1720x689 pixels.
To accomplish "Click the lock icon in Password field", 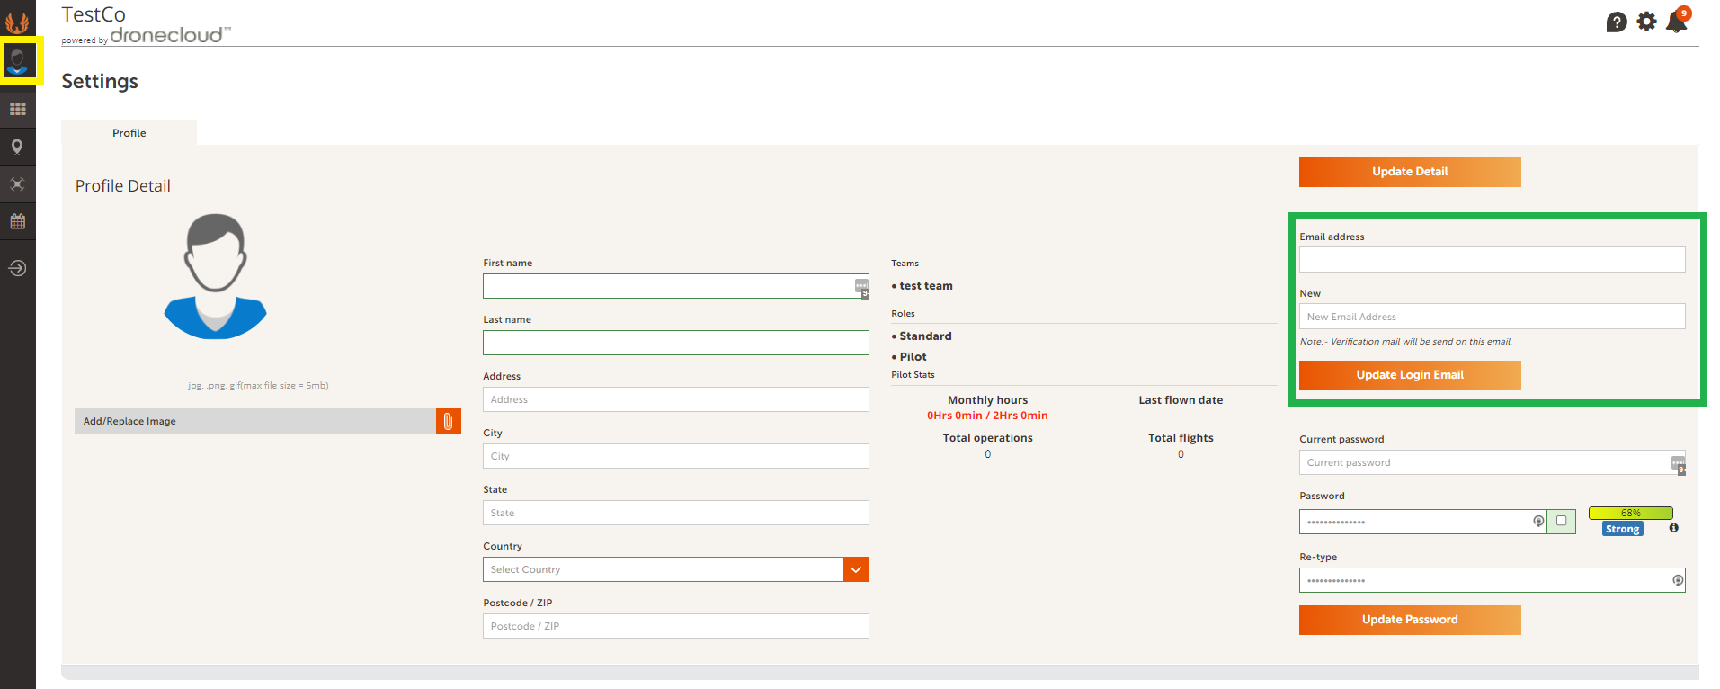I will tap(1538, 522).
